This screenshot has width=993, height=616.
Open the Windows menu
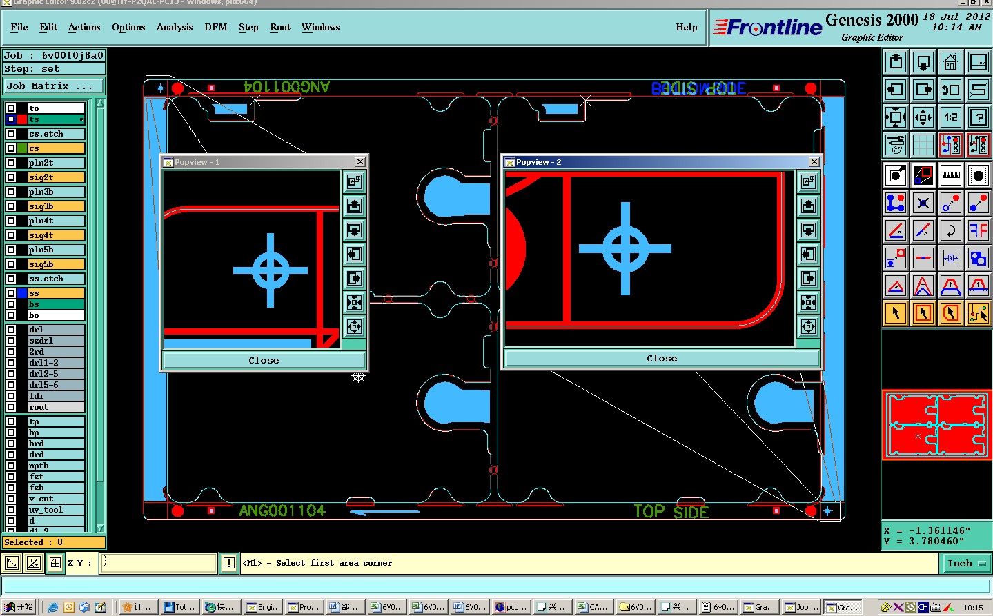[321, 27]
